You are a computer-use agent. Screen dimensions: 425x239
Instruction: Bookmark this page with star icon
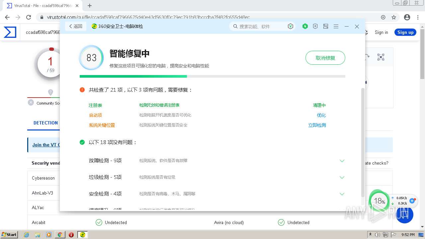[394, 17]
